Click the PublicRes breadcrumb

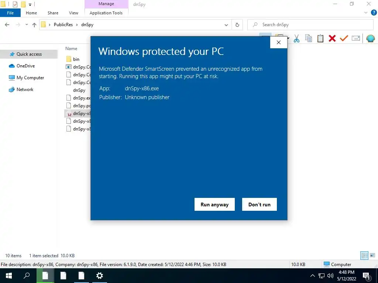[63, 25]
